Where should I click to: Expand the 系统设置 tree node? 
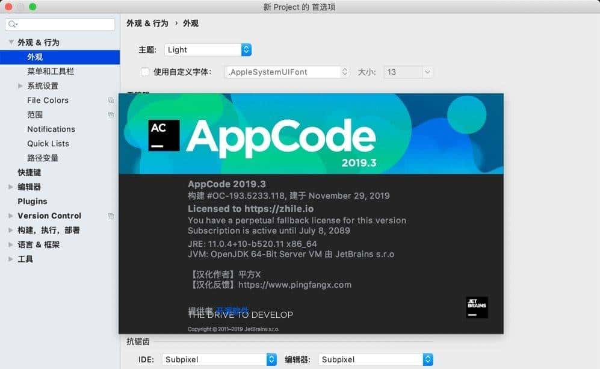click(20, 85)
